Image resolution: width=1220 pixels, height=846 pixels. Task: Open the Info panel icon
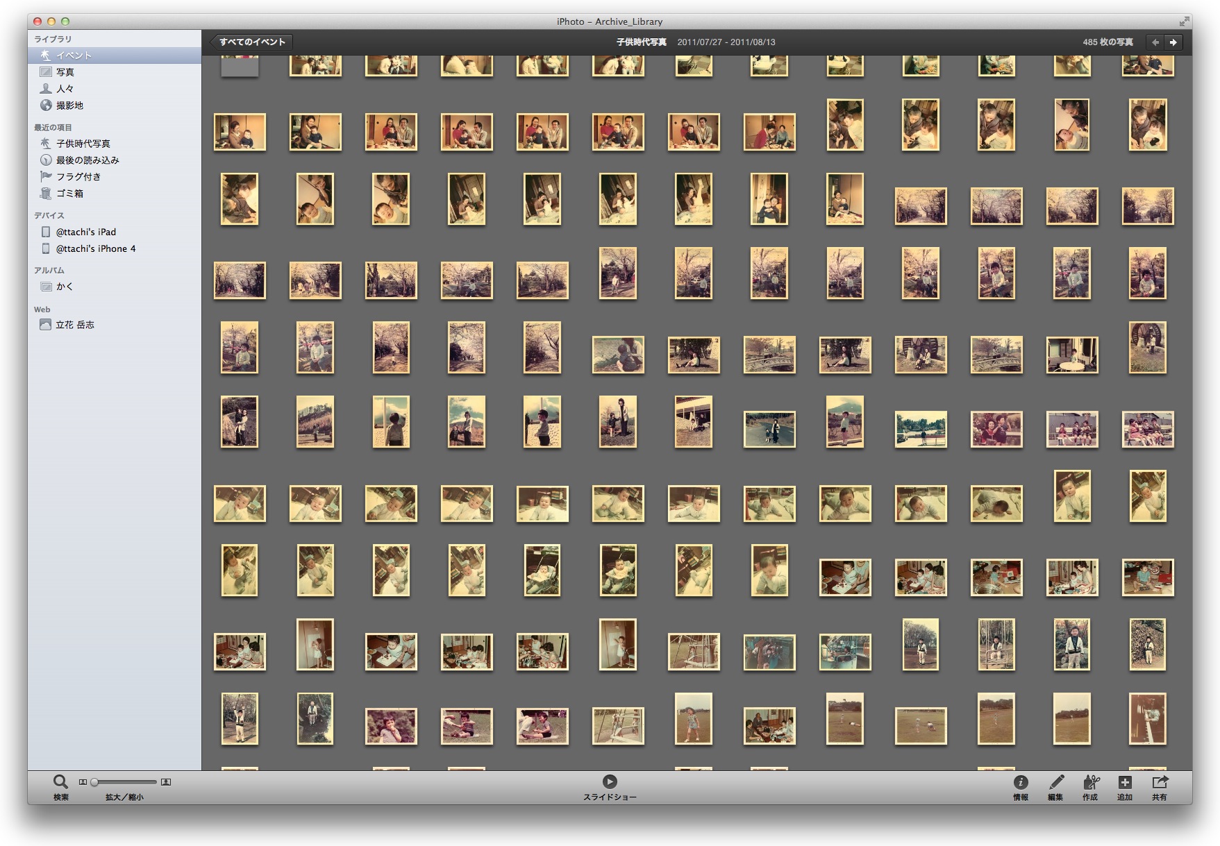1021,782
